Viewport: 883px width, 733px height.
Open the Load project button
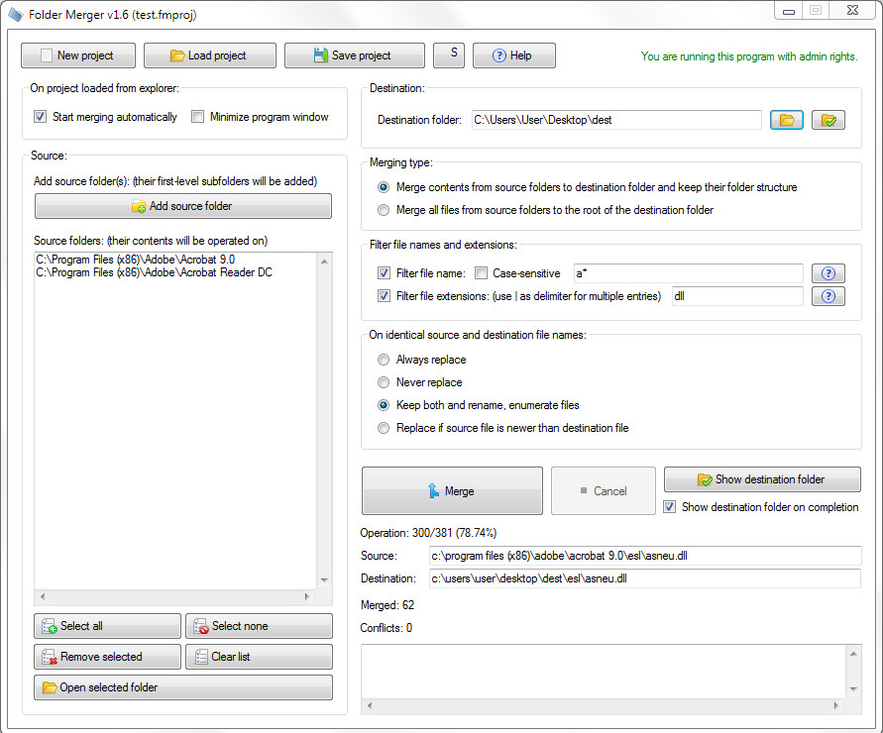209,55
